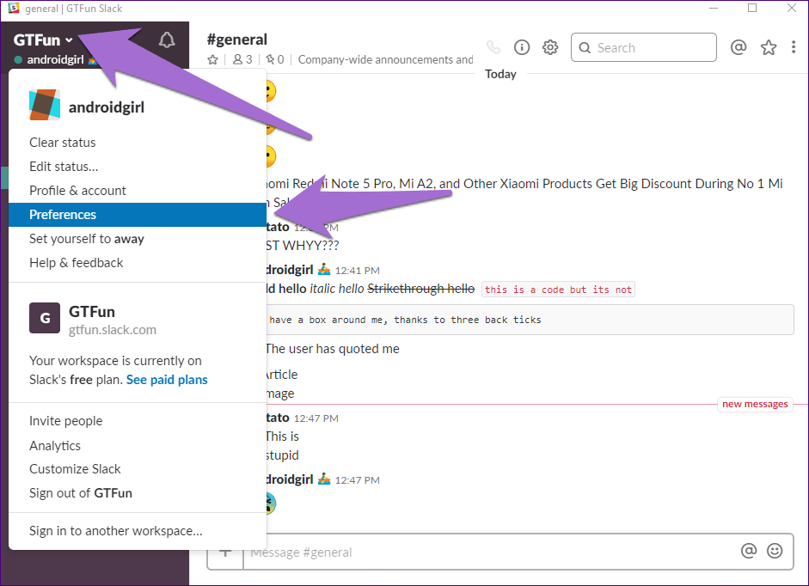Click into the Search field
This screenshot has height=586, width=809.
click(643, 47)
